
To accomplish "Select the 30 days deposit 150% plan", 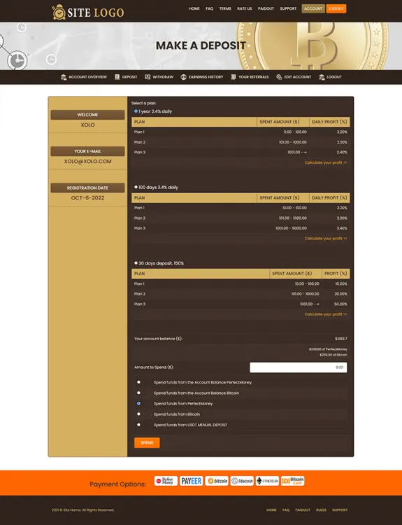I will tap(136, 263).
